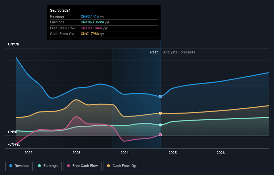Toggle the Earnings legend button

coord(48,166)
